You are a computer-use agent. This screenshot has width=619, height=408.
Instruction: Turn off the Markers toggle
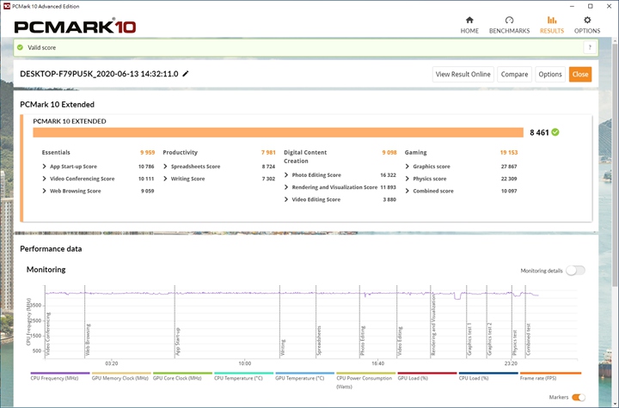pos(579,397)
